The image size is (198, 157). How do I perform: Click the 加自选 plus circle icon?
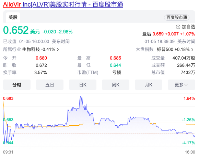click(x=178, y=27)
